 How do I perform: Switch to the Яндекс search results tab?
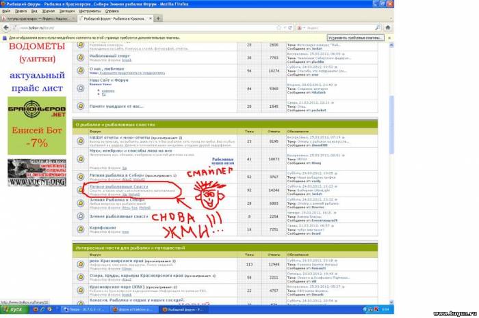point(38,18)
